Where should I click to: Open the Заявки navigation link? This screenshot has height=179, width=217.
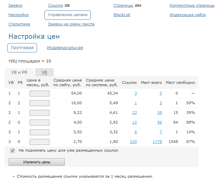pyautogui.click(x=16, y=6)
